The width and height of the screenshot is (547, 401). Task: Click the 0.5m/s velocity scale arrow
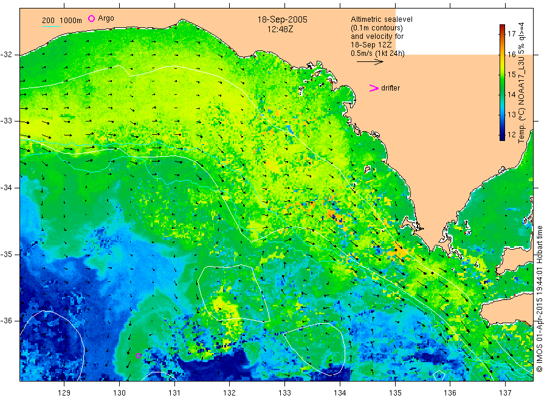click(370, 62)
